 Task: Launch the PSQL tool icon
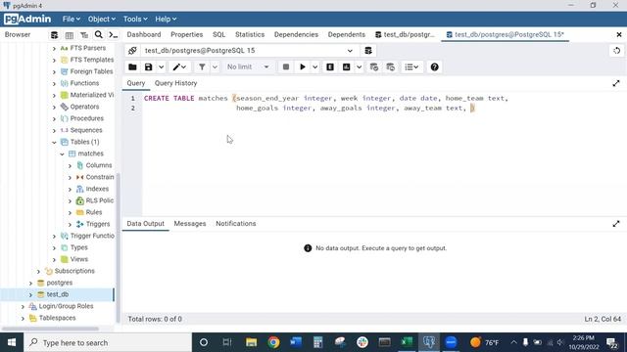point(114,35)
